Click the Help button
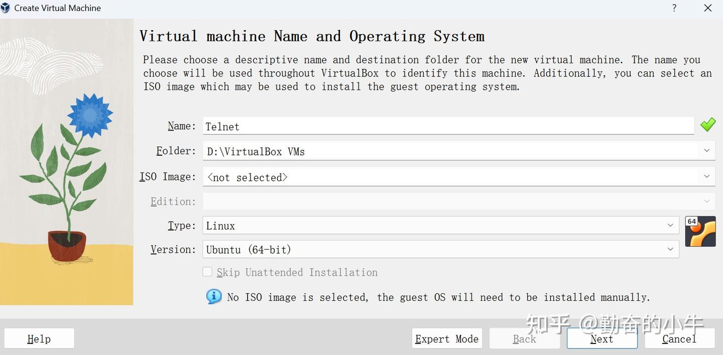This screenshot has height=355, width=723. click(39, 339)
